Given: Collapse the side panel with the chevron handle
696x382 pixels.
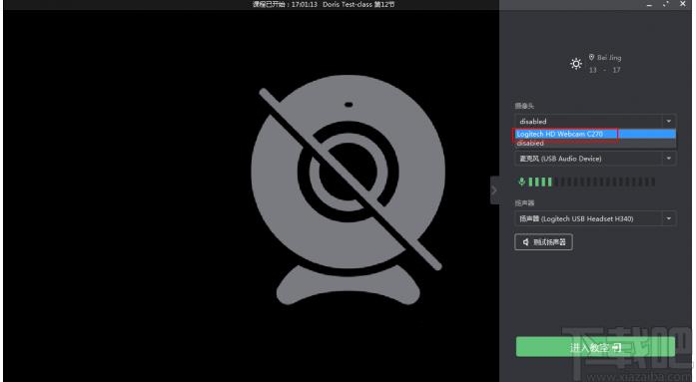Looking at the screenshot, I should [494, 191].
